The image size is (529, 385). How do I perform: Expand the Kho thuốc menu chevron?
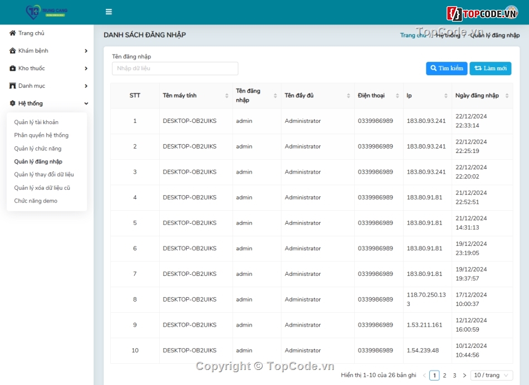[x=86, y=68]
